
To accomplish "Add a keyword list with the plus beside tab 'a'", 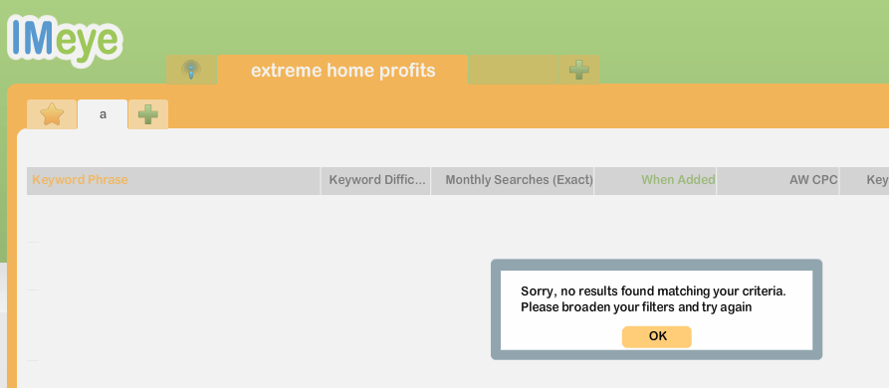I will (x=148, y=114).
